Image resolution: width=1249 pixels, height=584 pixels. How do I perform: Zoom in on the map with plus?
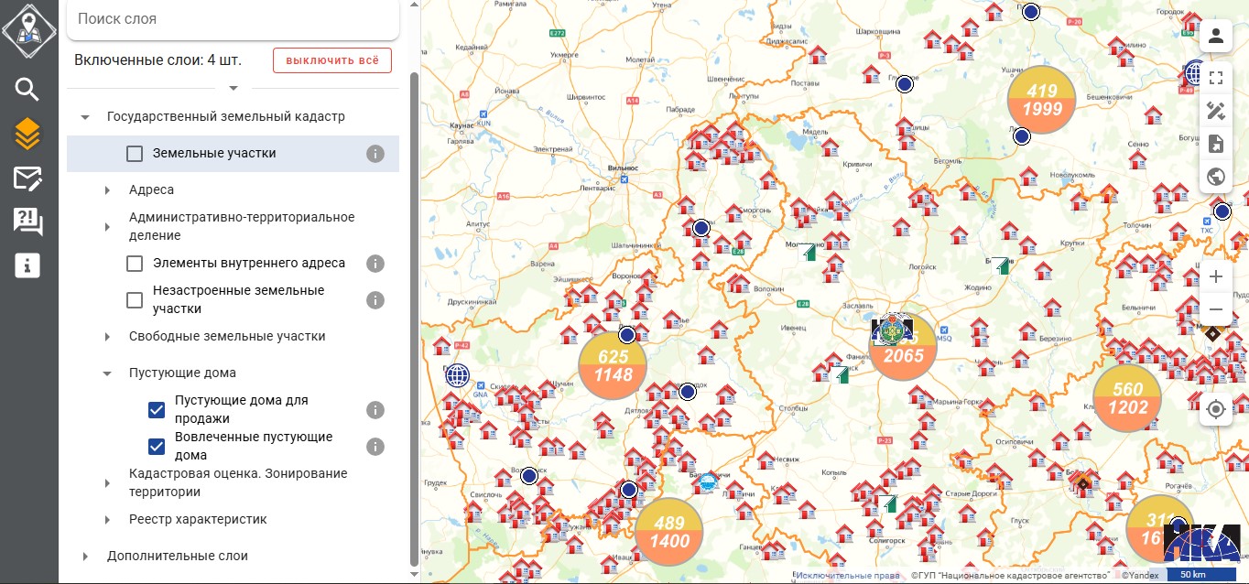1216,276
